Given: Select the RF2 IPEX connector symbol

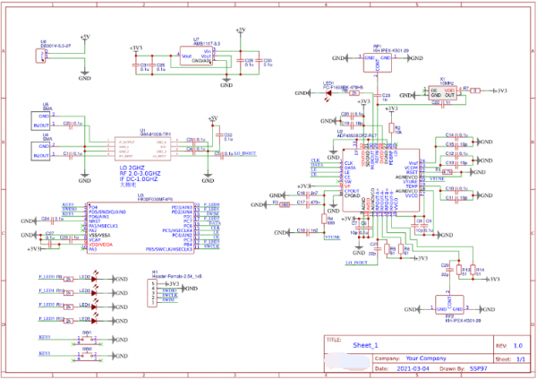Looking at the screenshot, I should tap(448, 304).
